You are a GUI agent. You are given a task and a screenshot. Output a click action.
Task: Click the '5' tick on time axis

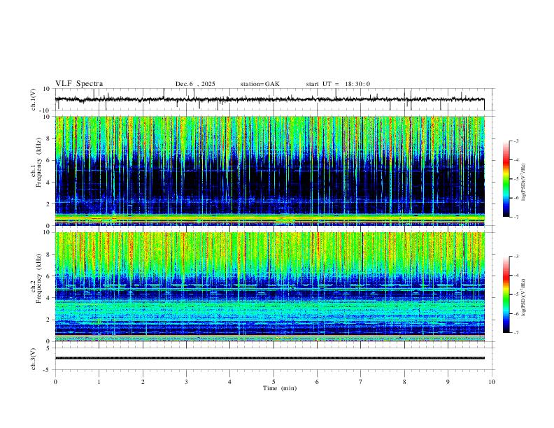click(274, 382)
